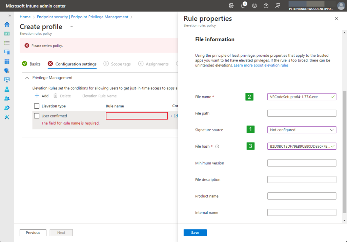This screenshot has width=347, height=242.
Task: Click the Save button
Action: (195, 232)
